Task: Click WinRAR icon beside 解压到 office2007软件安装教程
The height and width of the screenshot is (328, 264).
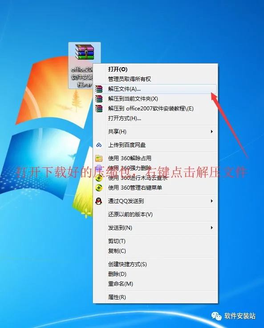Action: [99, 109]
